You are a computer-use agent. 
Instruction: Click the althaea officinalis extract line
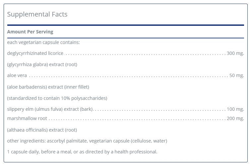[x=42, y=130]
